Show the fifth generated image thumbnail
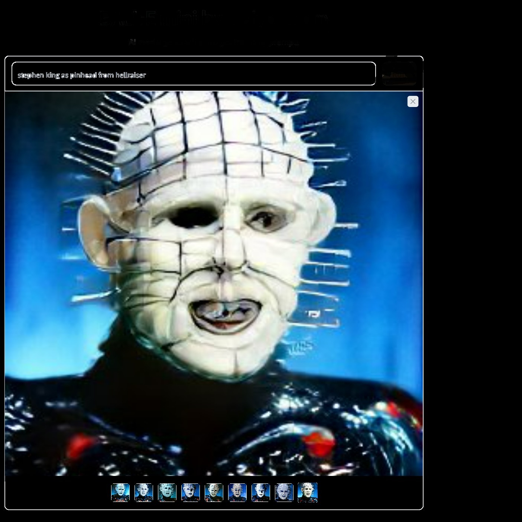The width and height of the screenshot is (522, 522). pos(214,492)
